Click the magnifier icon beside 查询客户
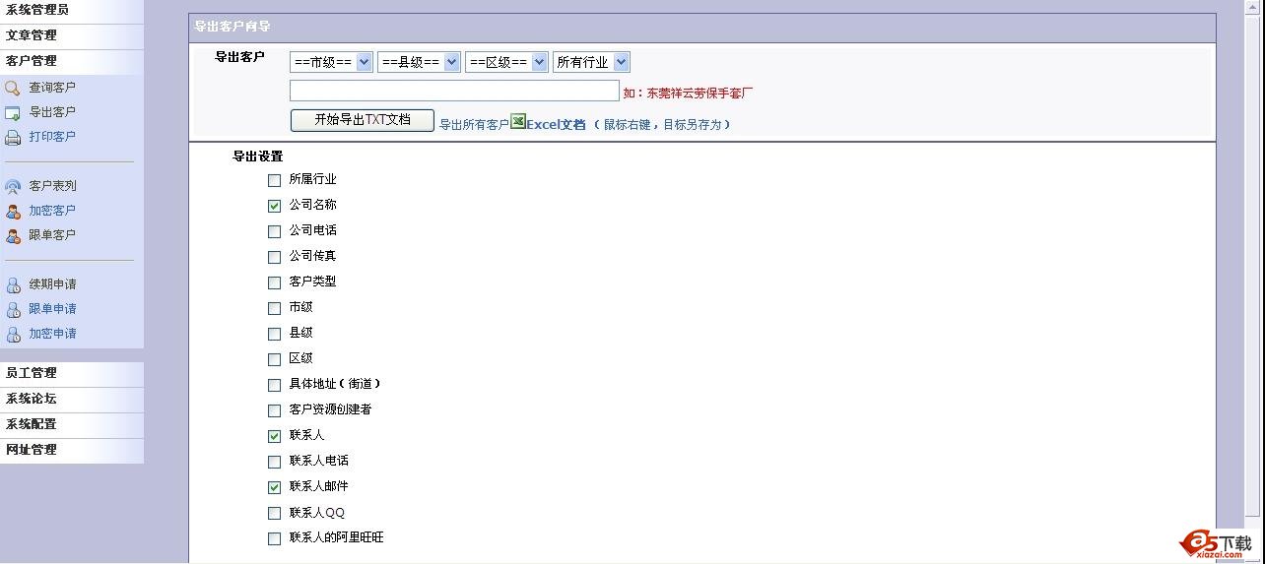1265x564 pixels. (13, 88)
